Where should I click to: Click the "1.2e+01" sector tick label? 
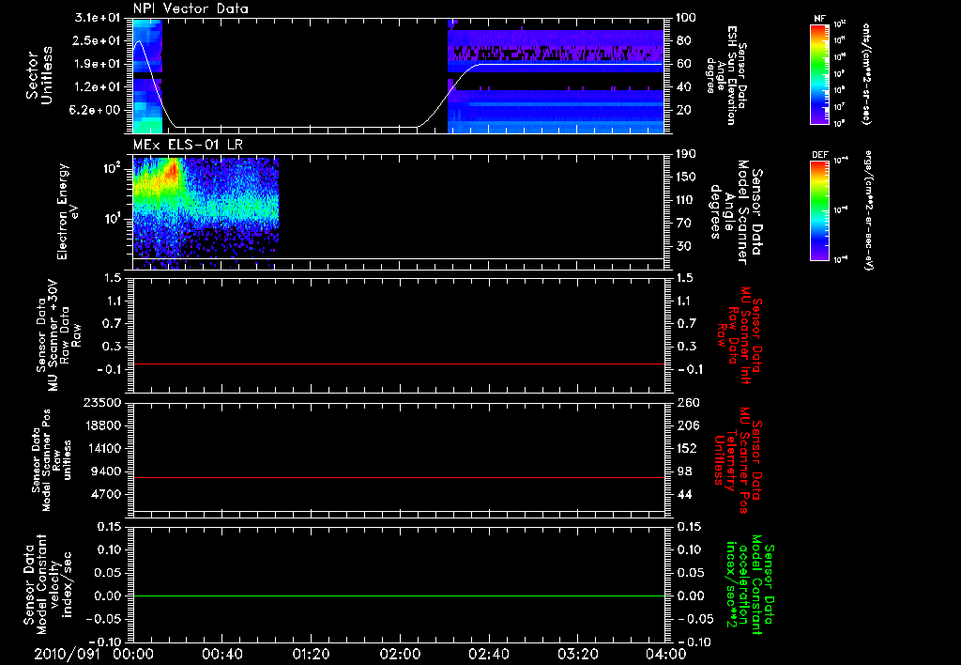(x=98, y=87)
